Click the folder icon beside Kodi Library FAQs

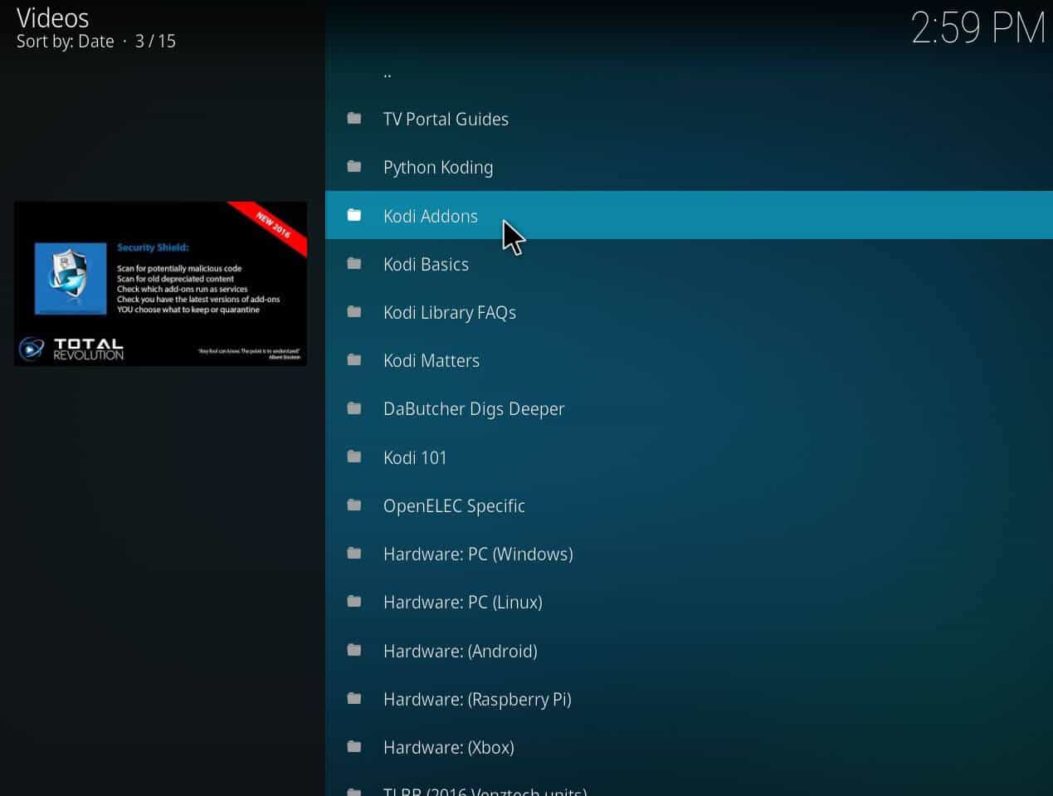point(354,312)
